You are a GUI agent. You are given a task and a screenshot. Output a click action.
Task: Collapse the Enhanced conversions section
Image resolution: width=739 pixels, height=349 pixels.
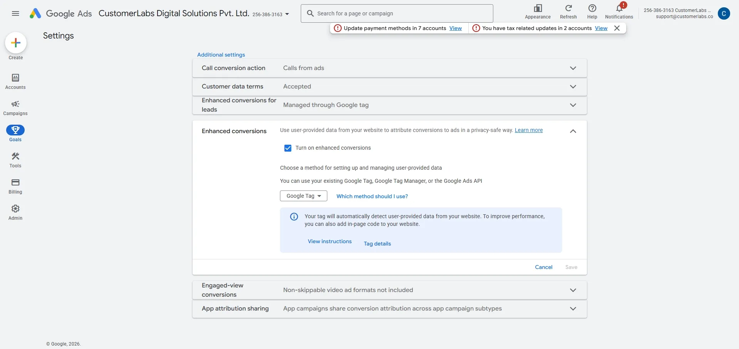click(x=573, y=131)
